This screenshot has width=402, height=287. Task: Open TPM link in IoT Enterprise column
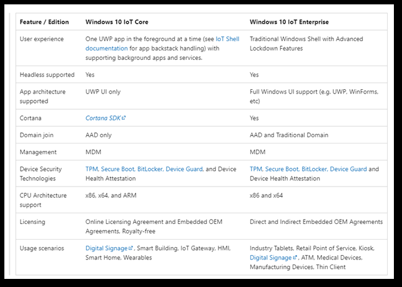(x=256, y=169)
